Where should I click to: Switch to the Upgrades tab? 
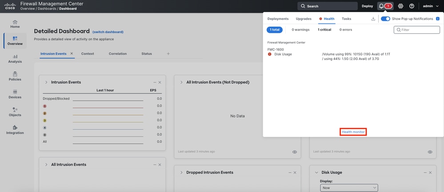click(304, 19)
